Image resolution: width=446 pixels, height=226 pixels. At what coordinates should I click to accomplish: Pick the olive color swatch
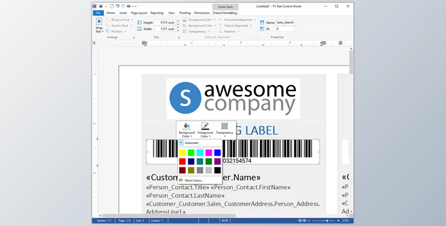[191, 170]
